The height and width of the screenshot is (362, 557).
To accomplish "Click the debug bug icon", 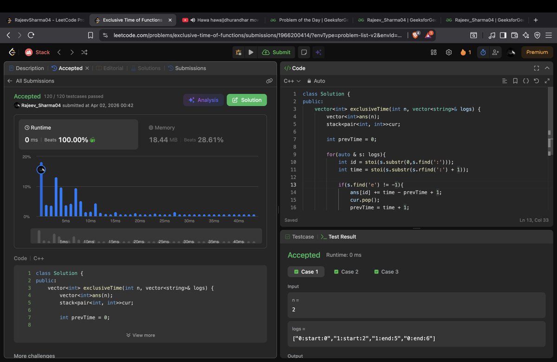I will [x=239, y=52].
